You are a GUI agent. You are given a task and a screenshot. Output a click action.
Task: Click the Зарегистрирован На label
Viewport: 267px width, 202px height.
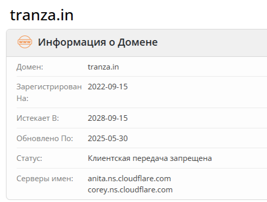tap(49, 92)
